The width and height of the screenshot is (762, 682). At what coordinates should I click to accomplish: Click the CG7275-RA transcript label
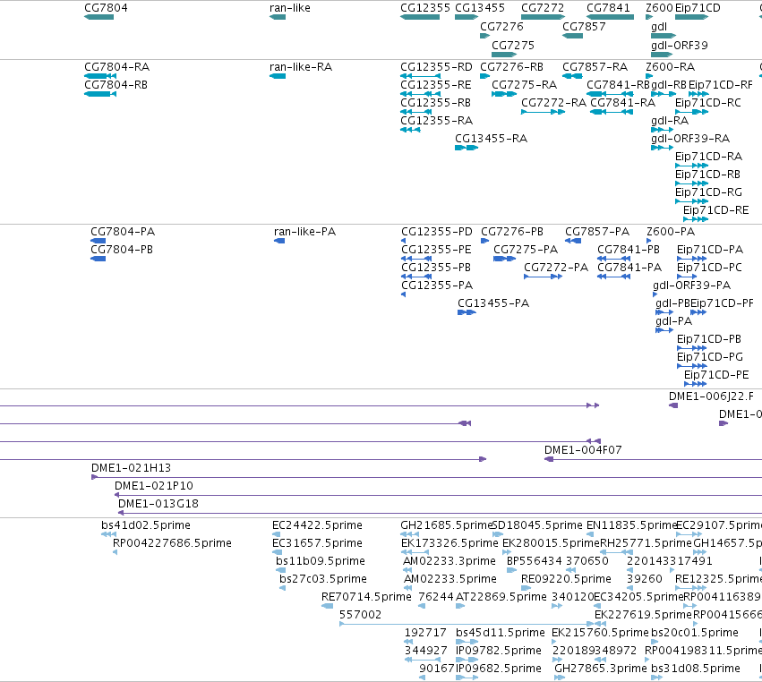click(524, 85)
